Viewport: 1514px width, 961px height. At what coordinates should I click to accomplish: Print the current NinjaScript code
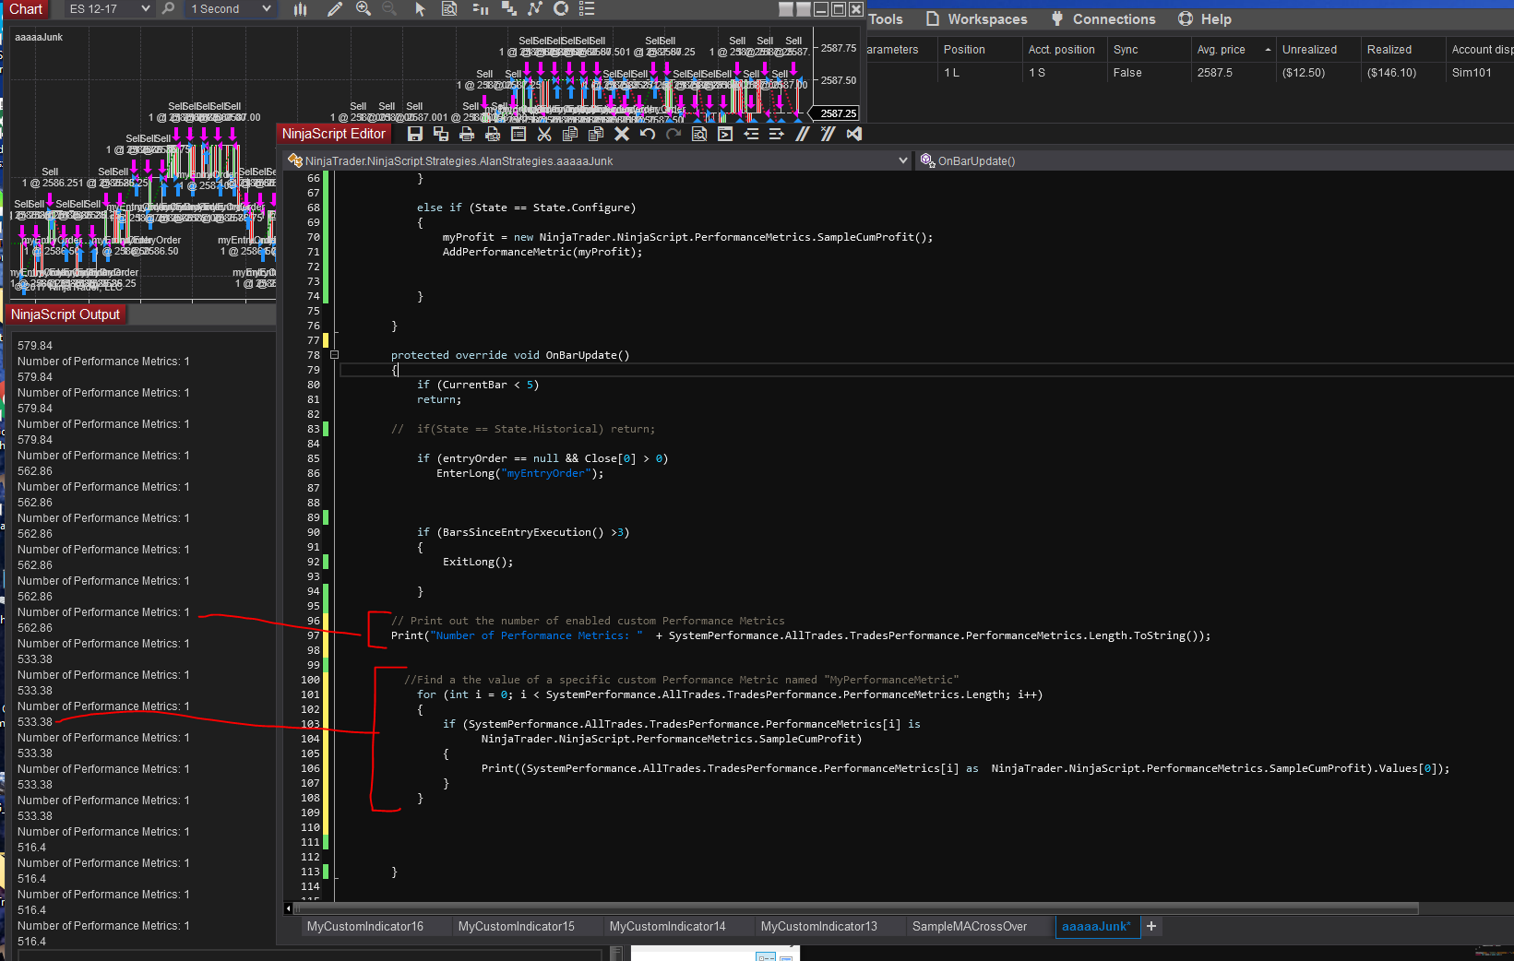point(467,134)
